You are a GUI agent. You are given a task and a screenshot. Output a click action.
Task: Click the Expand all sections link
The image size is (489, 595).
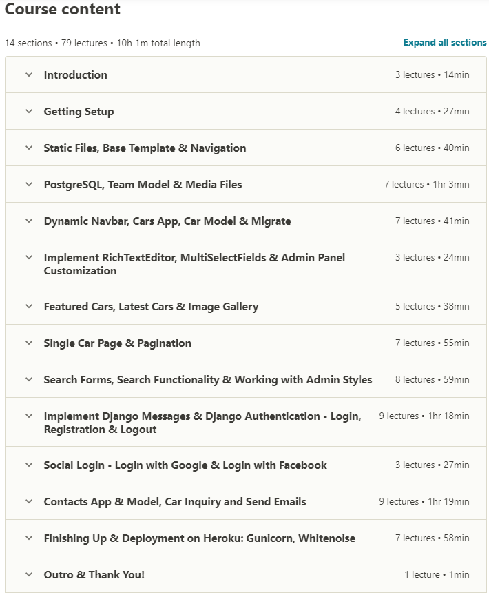(445, 43)
